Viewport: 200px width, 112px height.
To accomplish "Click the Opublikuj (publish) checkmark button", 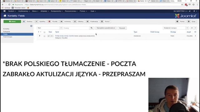I will 41,21.
